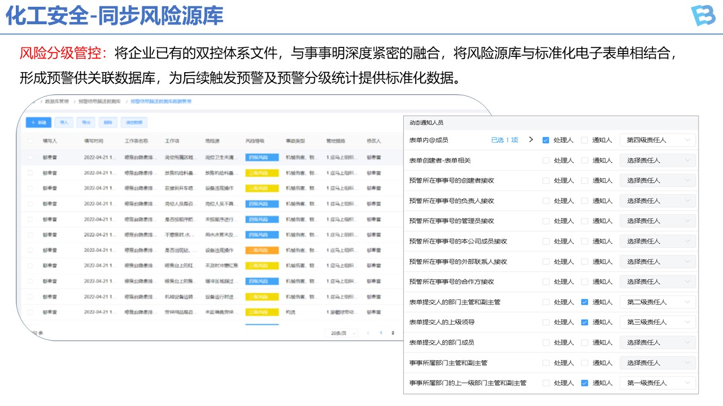
Task: Click the 导入 import button
Action: click(64, 122)
